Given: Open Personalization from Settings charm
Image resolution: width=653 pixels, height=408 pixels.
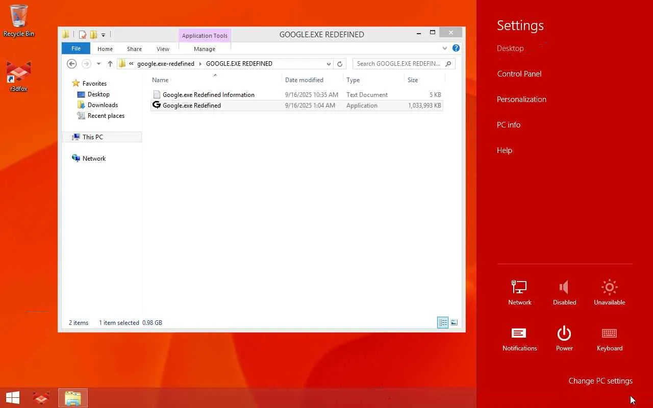Looking at the screenshot, I should (x=521, y=99).
